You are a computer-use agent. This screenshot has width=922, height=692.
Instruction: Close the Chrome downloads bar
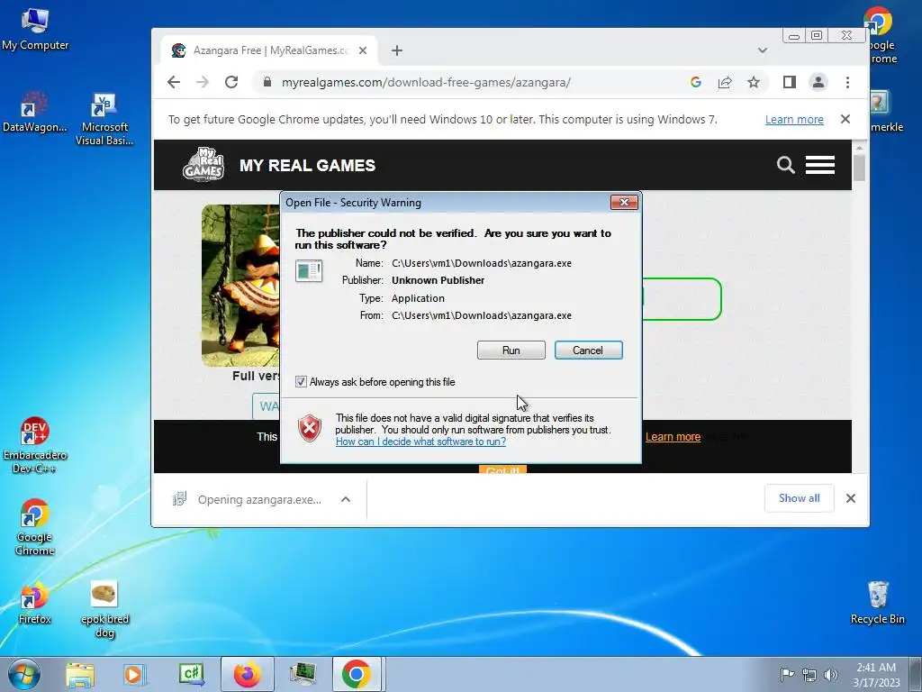(x=850, y=498)
